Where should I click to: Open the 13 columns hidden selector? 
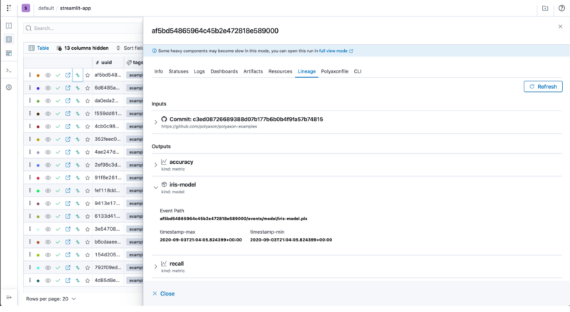click(83, 48)
